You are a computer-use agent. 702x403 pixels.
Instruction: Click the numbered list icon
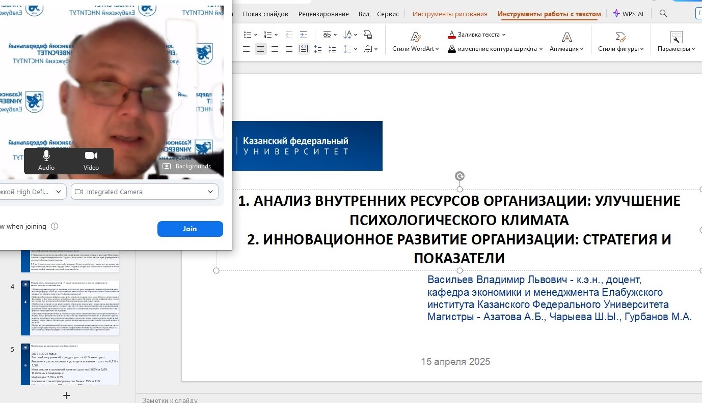click(x=268, y=35)
